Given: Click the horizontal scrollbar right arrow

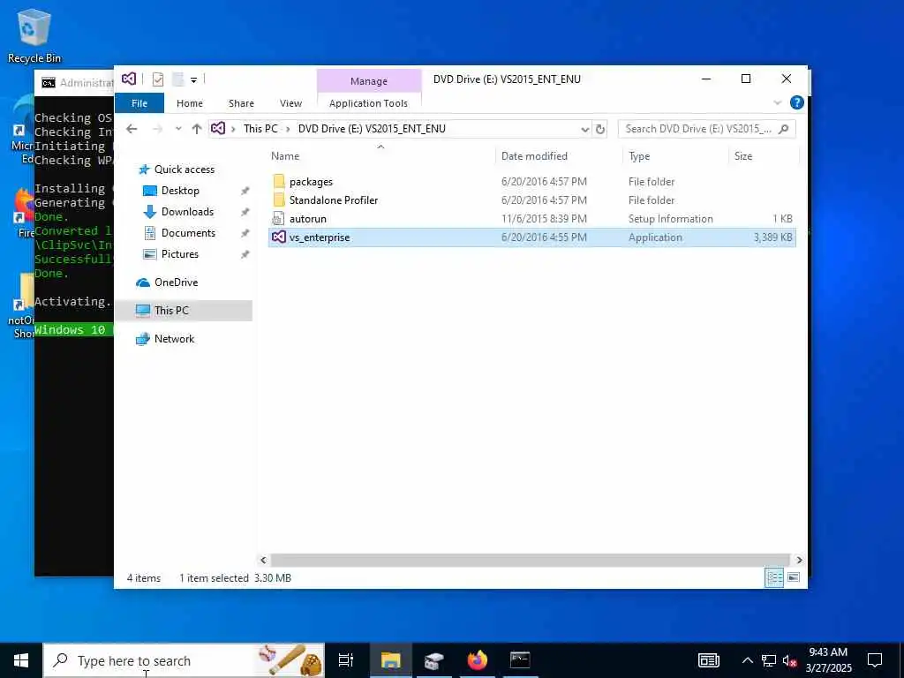Looking at the screenshot, I should coord(799,560).
